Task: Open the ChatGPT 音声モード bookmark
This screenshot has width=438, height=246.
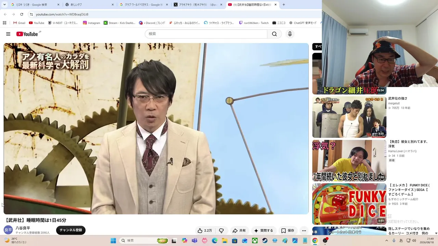Action: pos(303,23)
